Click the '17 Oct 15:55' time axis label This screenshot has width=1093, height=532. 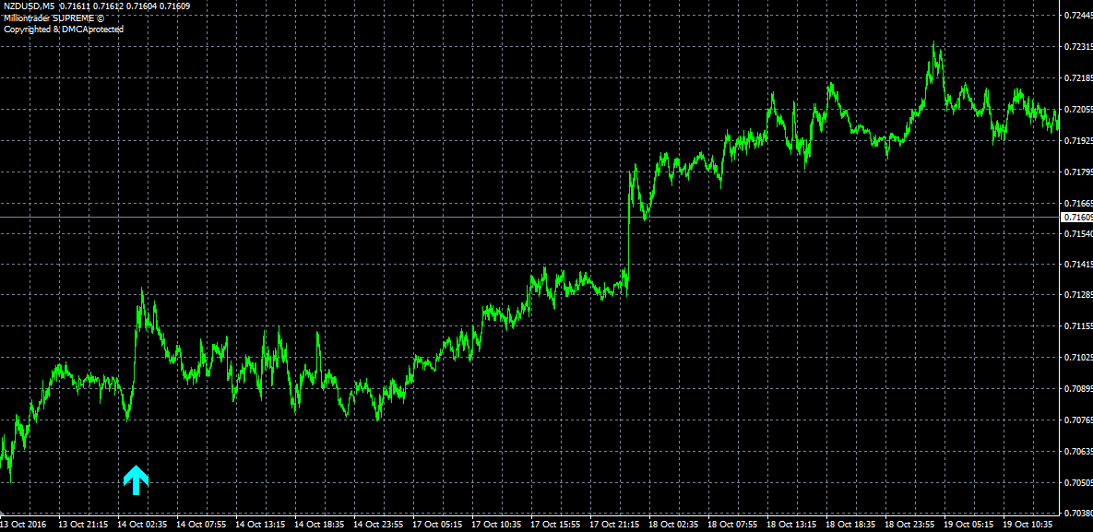(x=556, y=524)
